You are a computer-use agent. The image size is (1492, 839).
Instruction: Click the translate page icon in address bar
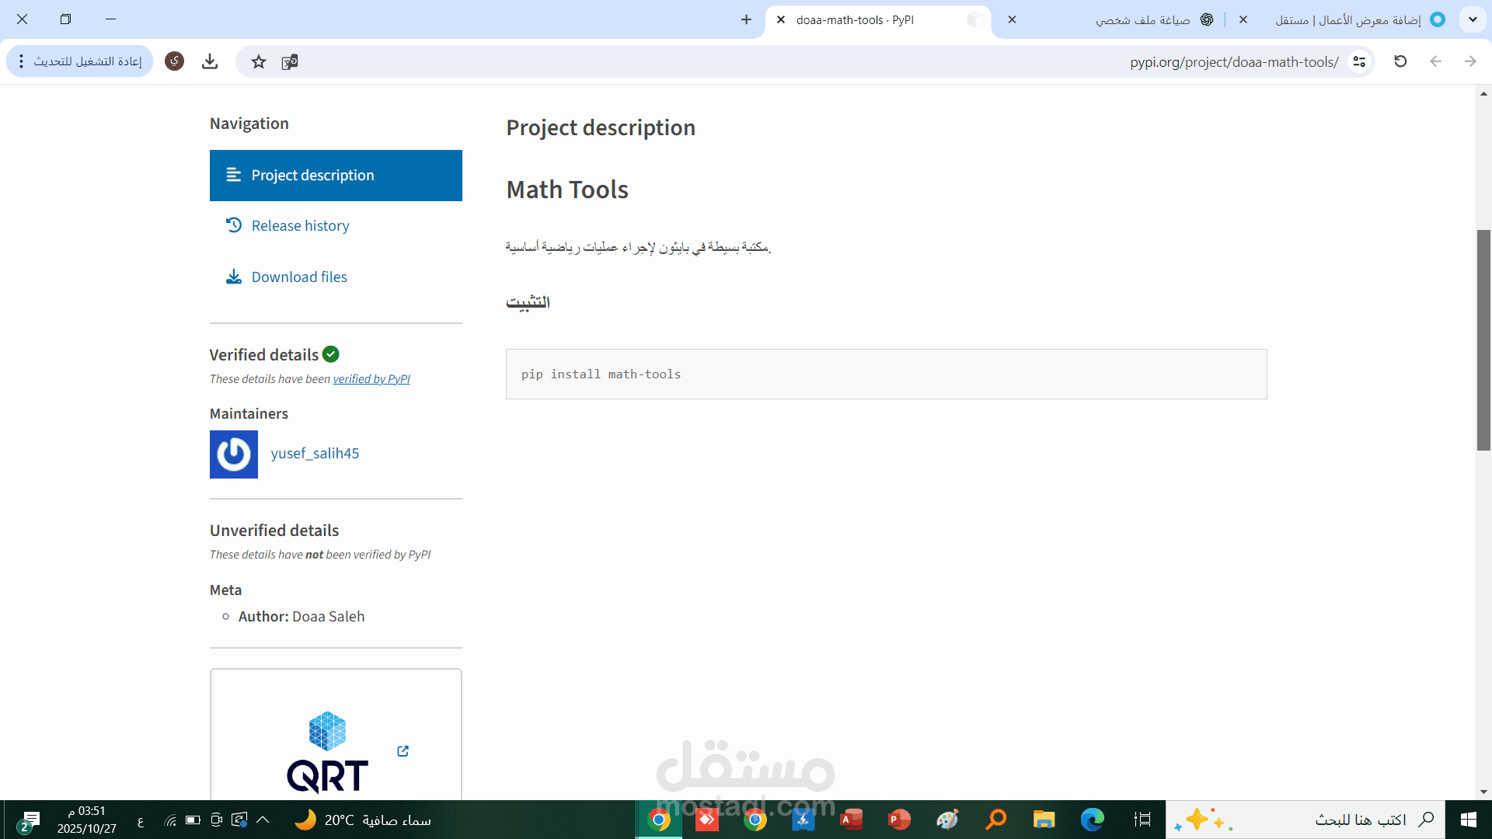(x=290, y=61)
